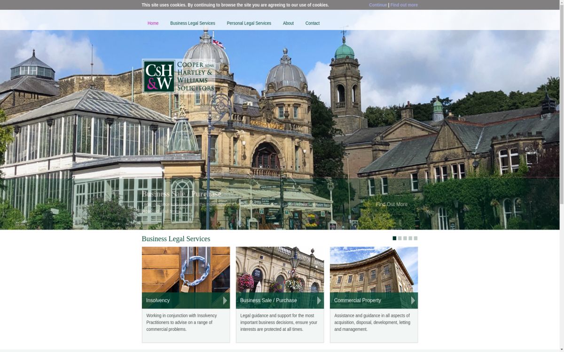Click the arrow icon on Insolvency card
564x352 pixels.
[225, 300]
